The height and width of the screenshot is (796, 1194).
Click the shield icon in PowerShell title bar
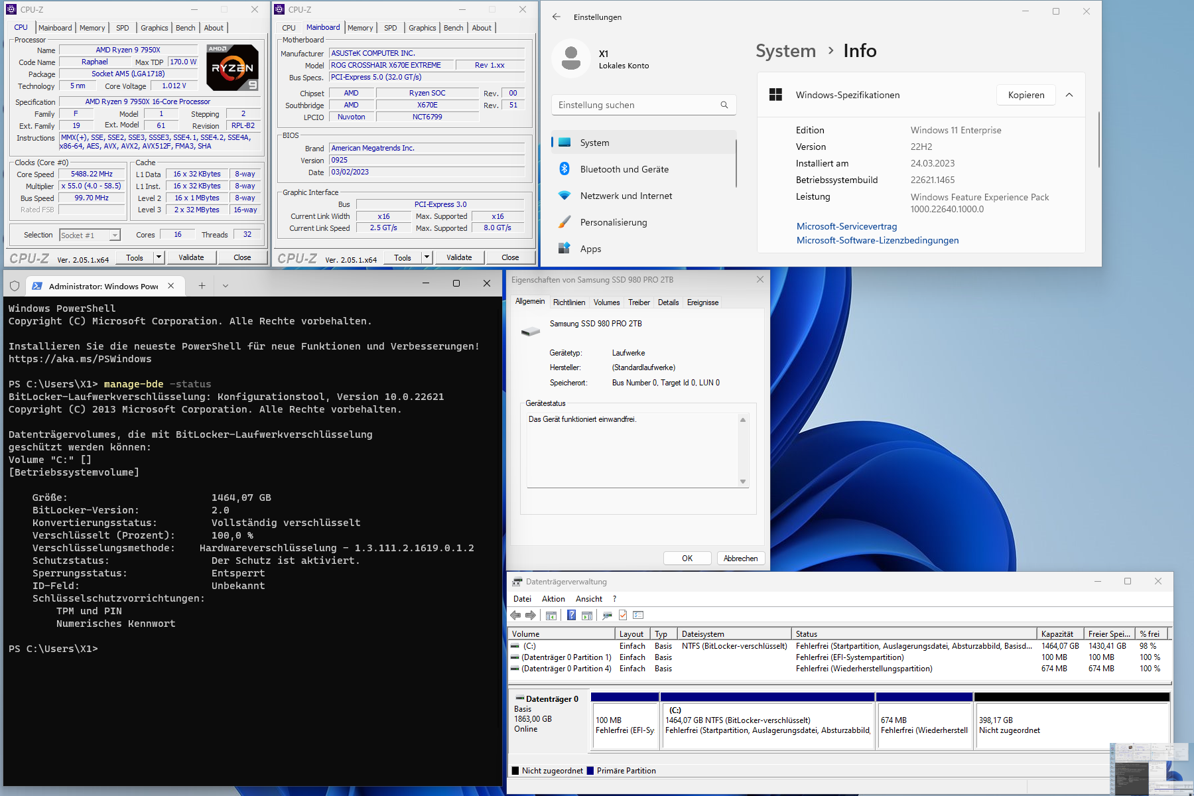pos(15,286)
